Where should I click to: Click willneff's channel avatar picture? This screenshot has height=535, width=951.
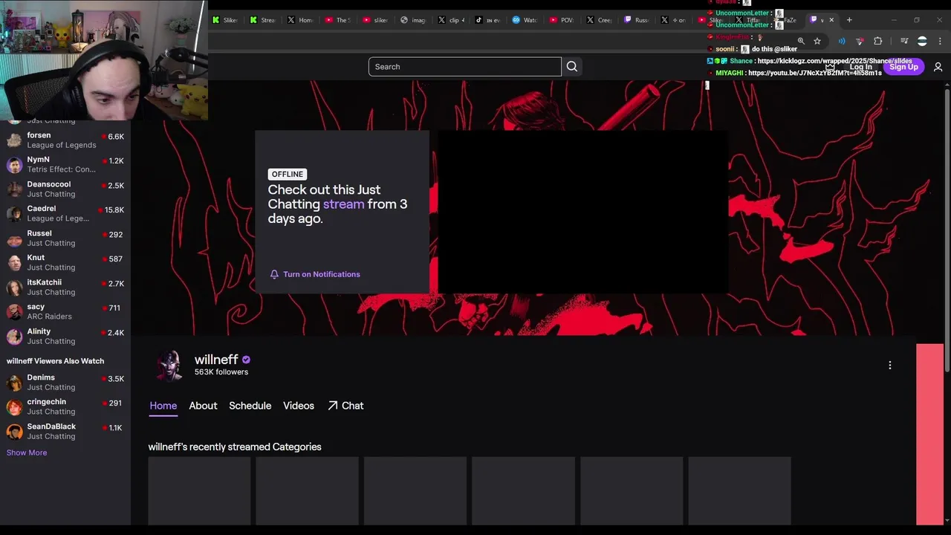[169, 366]
